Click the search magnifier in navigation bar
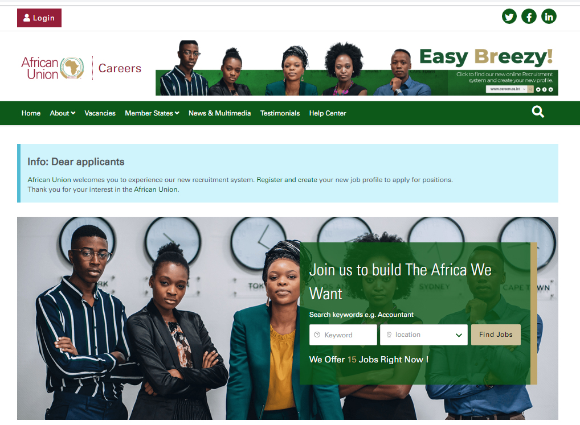This screenshot has width=580, height=425. [538, 112]
